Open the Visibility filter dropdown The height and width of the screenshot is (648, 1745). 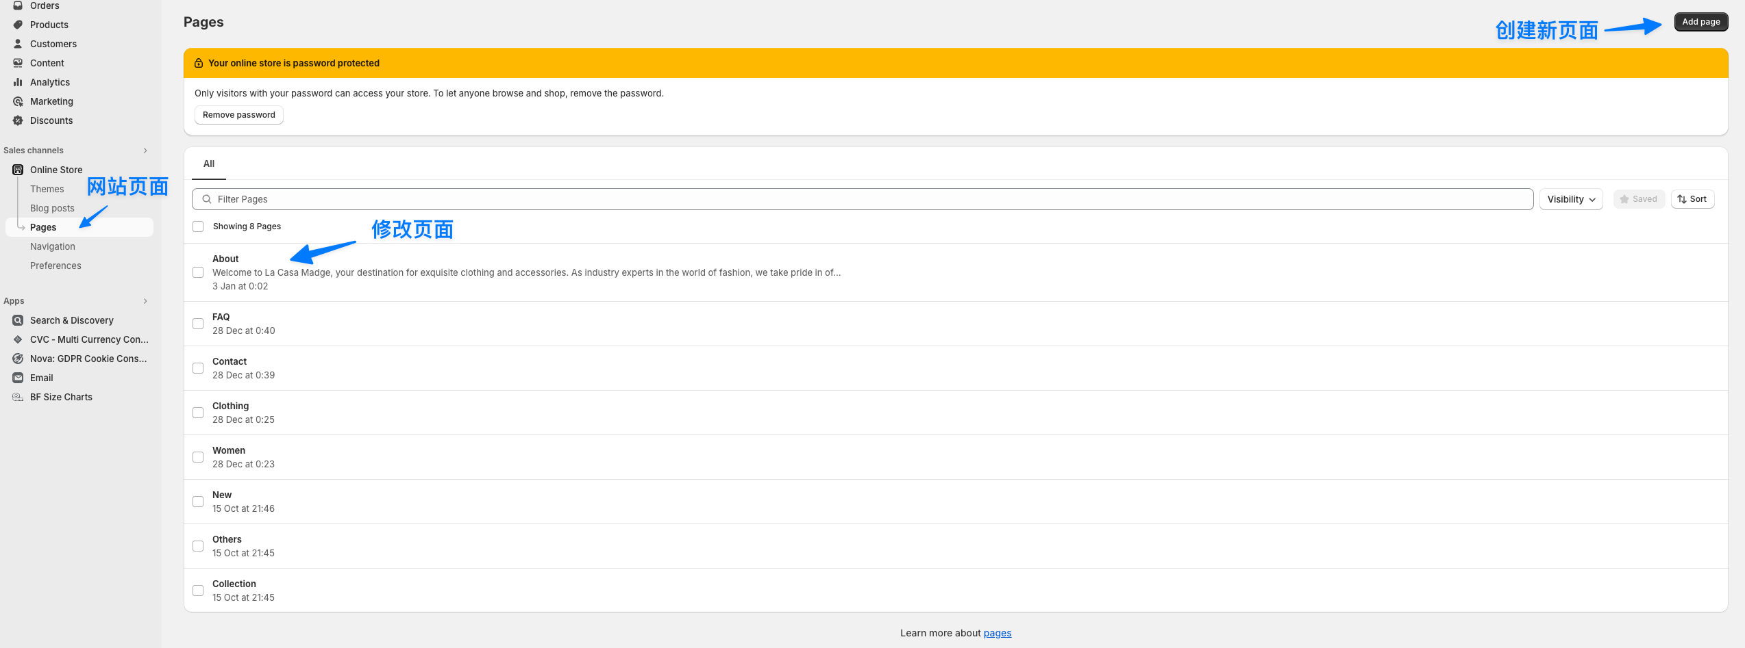pyautogui.click(x=1570, y=199)
